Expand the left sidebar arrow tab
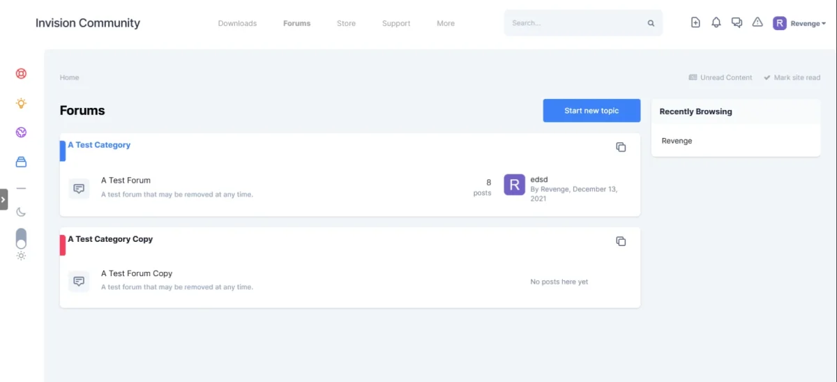This screenshot has width=837, height=382. [x=3, y=199]
